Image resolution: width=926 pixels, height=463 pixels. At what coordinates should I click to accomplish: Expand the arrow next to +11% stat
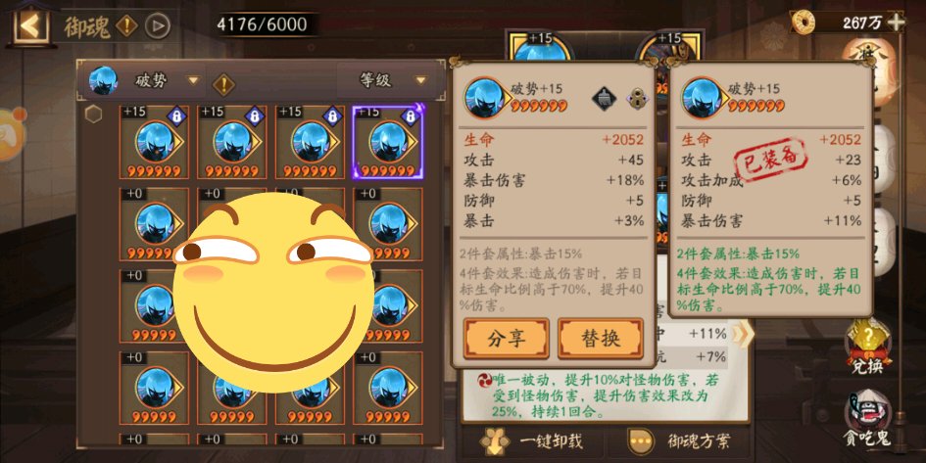tap(742, 334)
